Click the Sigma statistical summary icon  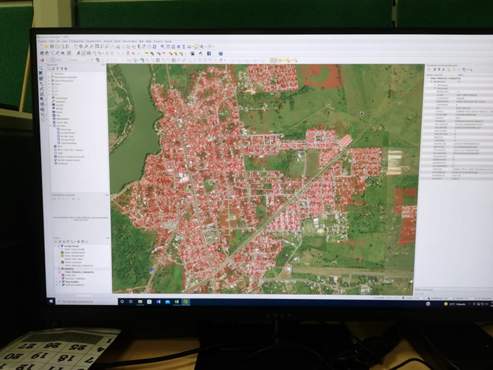coord(184,46)
